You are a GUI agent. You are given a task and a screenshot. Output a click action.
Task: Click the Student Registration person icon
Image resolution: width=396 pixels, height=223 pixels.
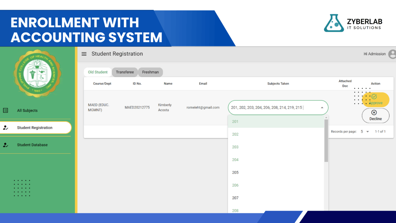click(x=5, y=128)
